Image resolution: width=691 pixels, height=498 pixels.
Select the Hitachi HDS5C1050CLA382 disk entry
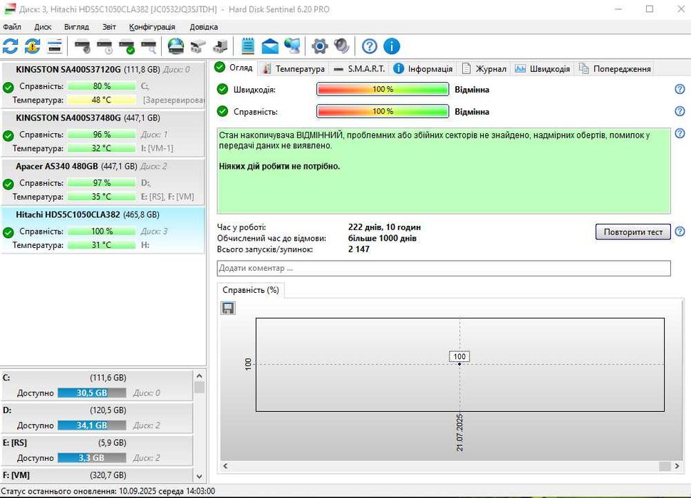point(103,230)
